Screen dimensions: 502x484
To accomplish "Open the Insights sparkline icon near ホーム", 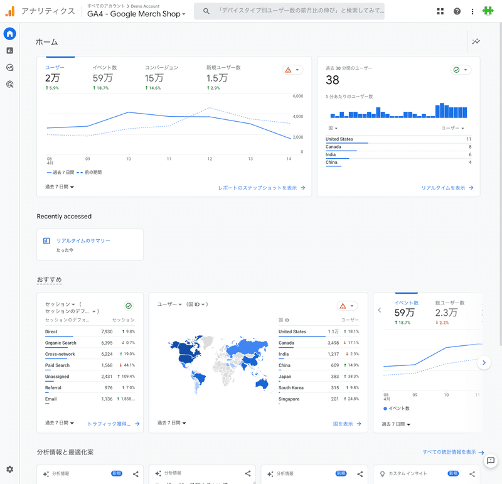I will click(x=476, y=41).
